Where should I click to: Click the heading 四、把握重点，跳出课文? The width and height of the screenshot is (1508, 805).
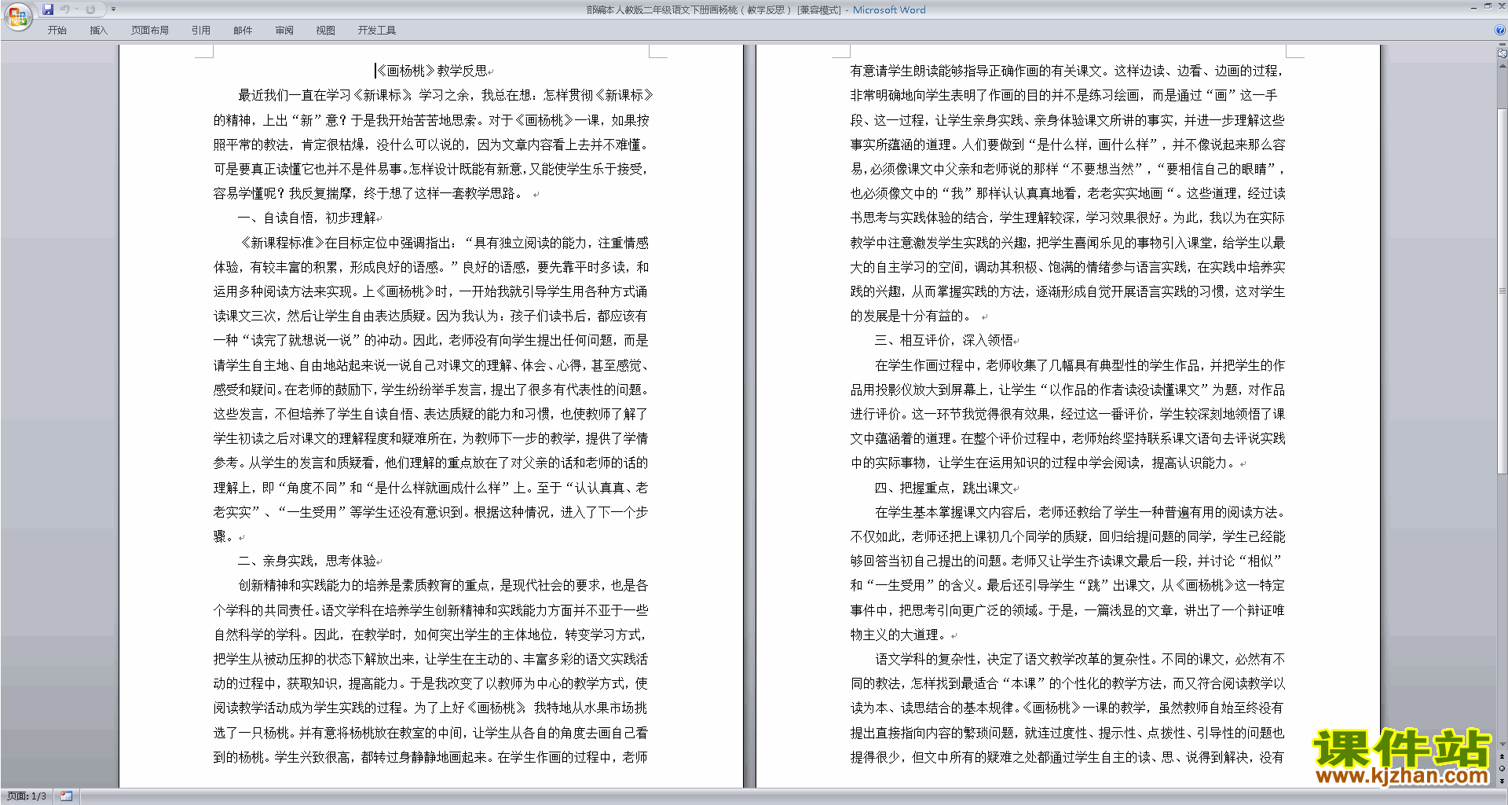pos(944,488)
